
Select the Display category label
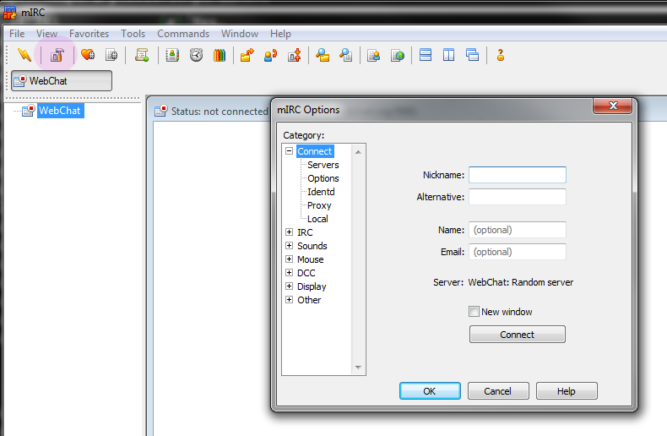312,286
